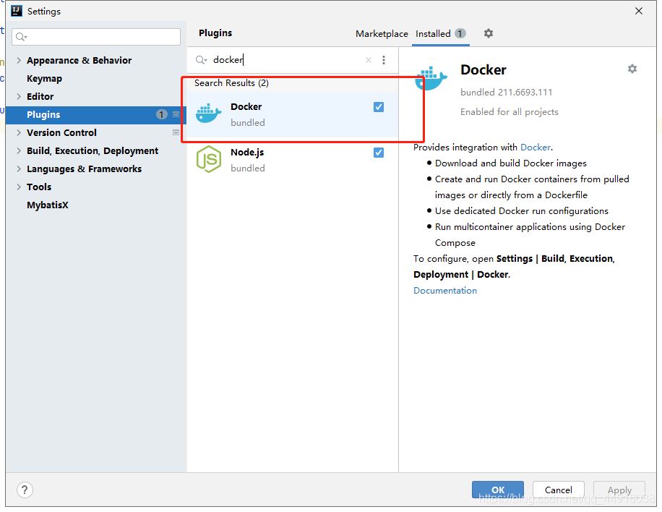Clear the plugin search text
Screen dimensions: 662x512
369,60
